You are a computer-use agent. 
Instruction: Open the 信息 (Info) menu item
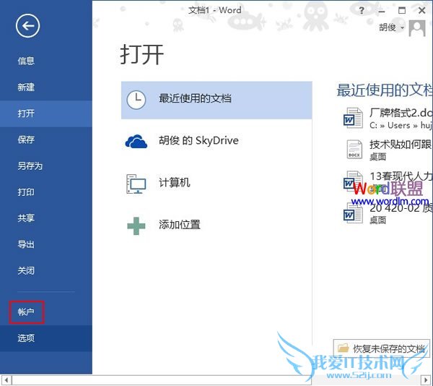[46, 61]
